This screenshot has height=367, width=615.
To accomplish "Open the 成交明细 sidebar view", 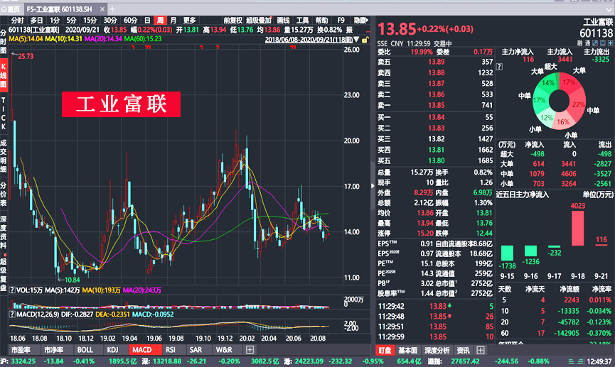I will click(4, 156).
